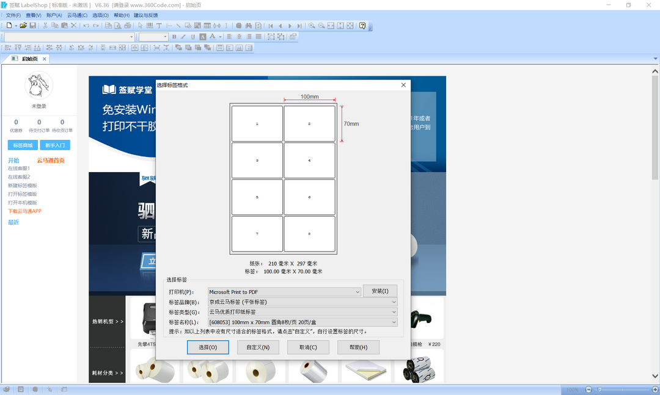Click the Open folder toolbar icon
The image size is (660, 395).
[23, 26]
